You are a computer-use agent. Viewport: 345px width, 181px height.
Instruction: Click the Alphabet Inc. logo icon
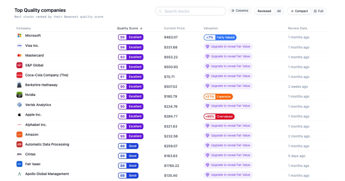point(19,125)
